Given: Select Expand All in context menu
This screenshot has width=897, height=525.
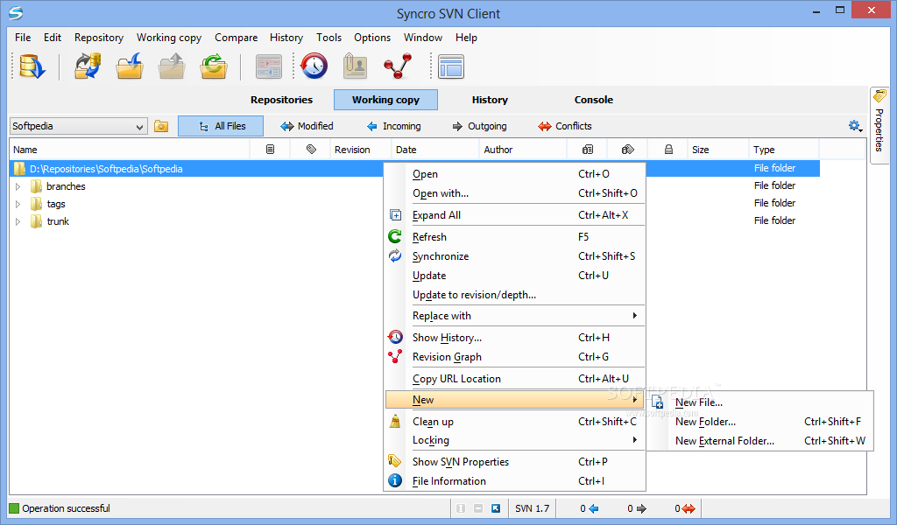Looking at the screenshot, I should pyautogui.click(x=515, y=215).
